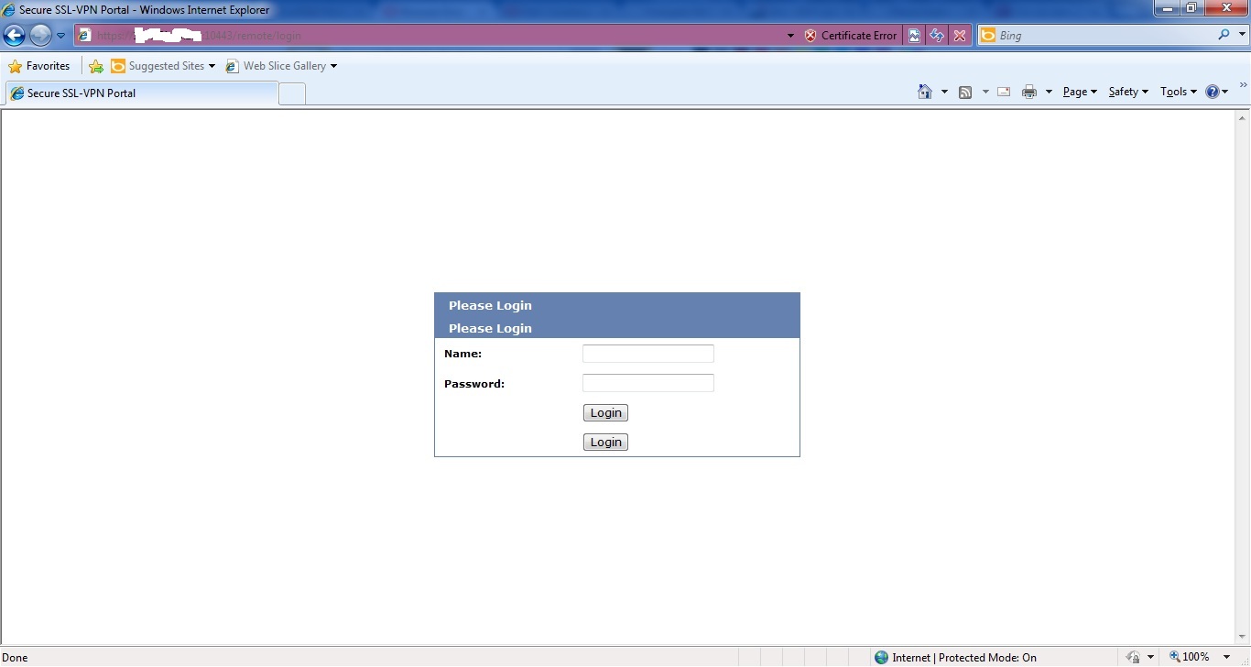Click the lower Login button
Image resolution: width=1251 pixels, height=667 pixels.
tap(605, 442)
